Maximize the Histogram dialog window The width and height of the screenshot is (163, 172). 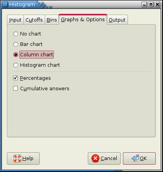click(151, 5)
